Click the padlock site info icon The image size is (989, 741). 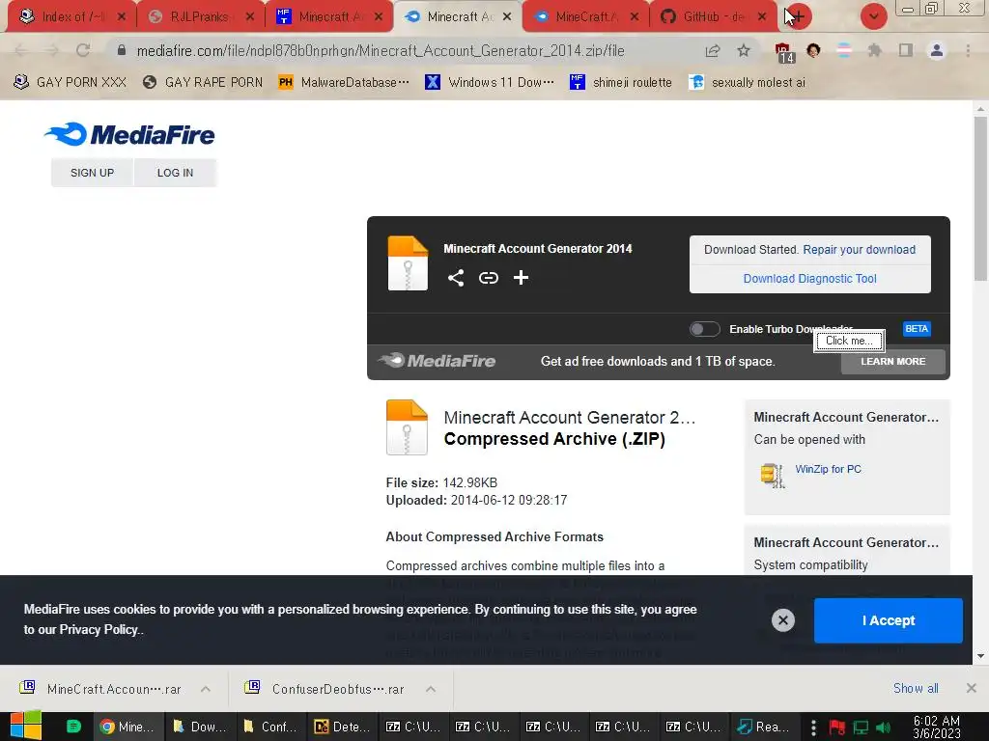pyautogui.click(x=122, y=50)
